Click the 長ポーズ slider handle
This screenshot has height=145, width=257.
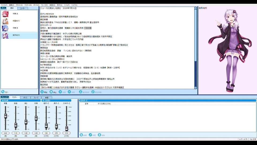click(x=56, y=126)
